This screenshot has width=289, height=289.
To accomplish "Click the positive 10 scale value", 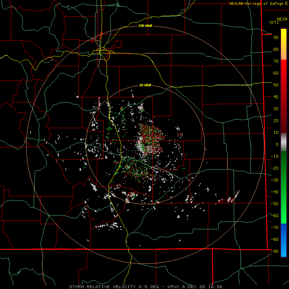I will 276,133.
